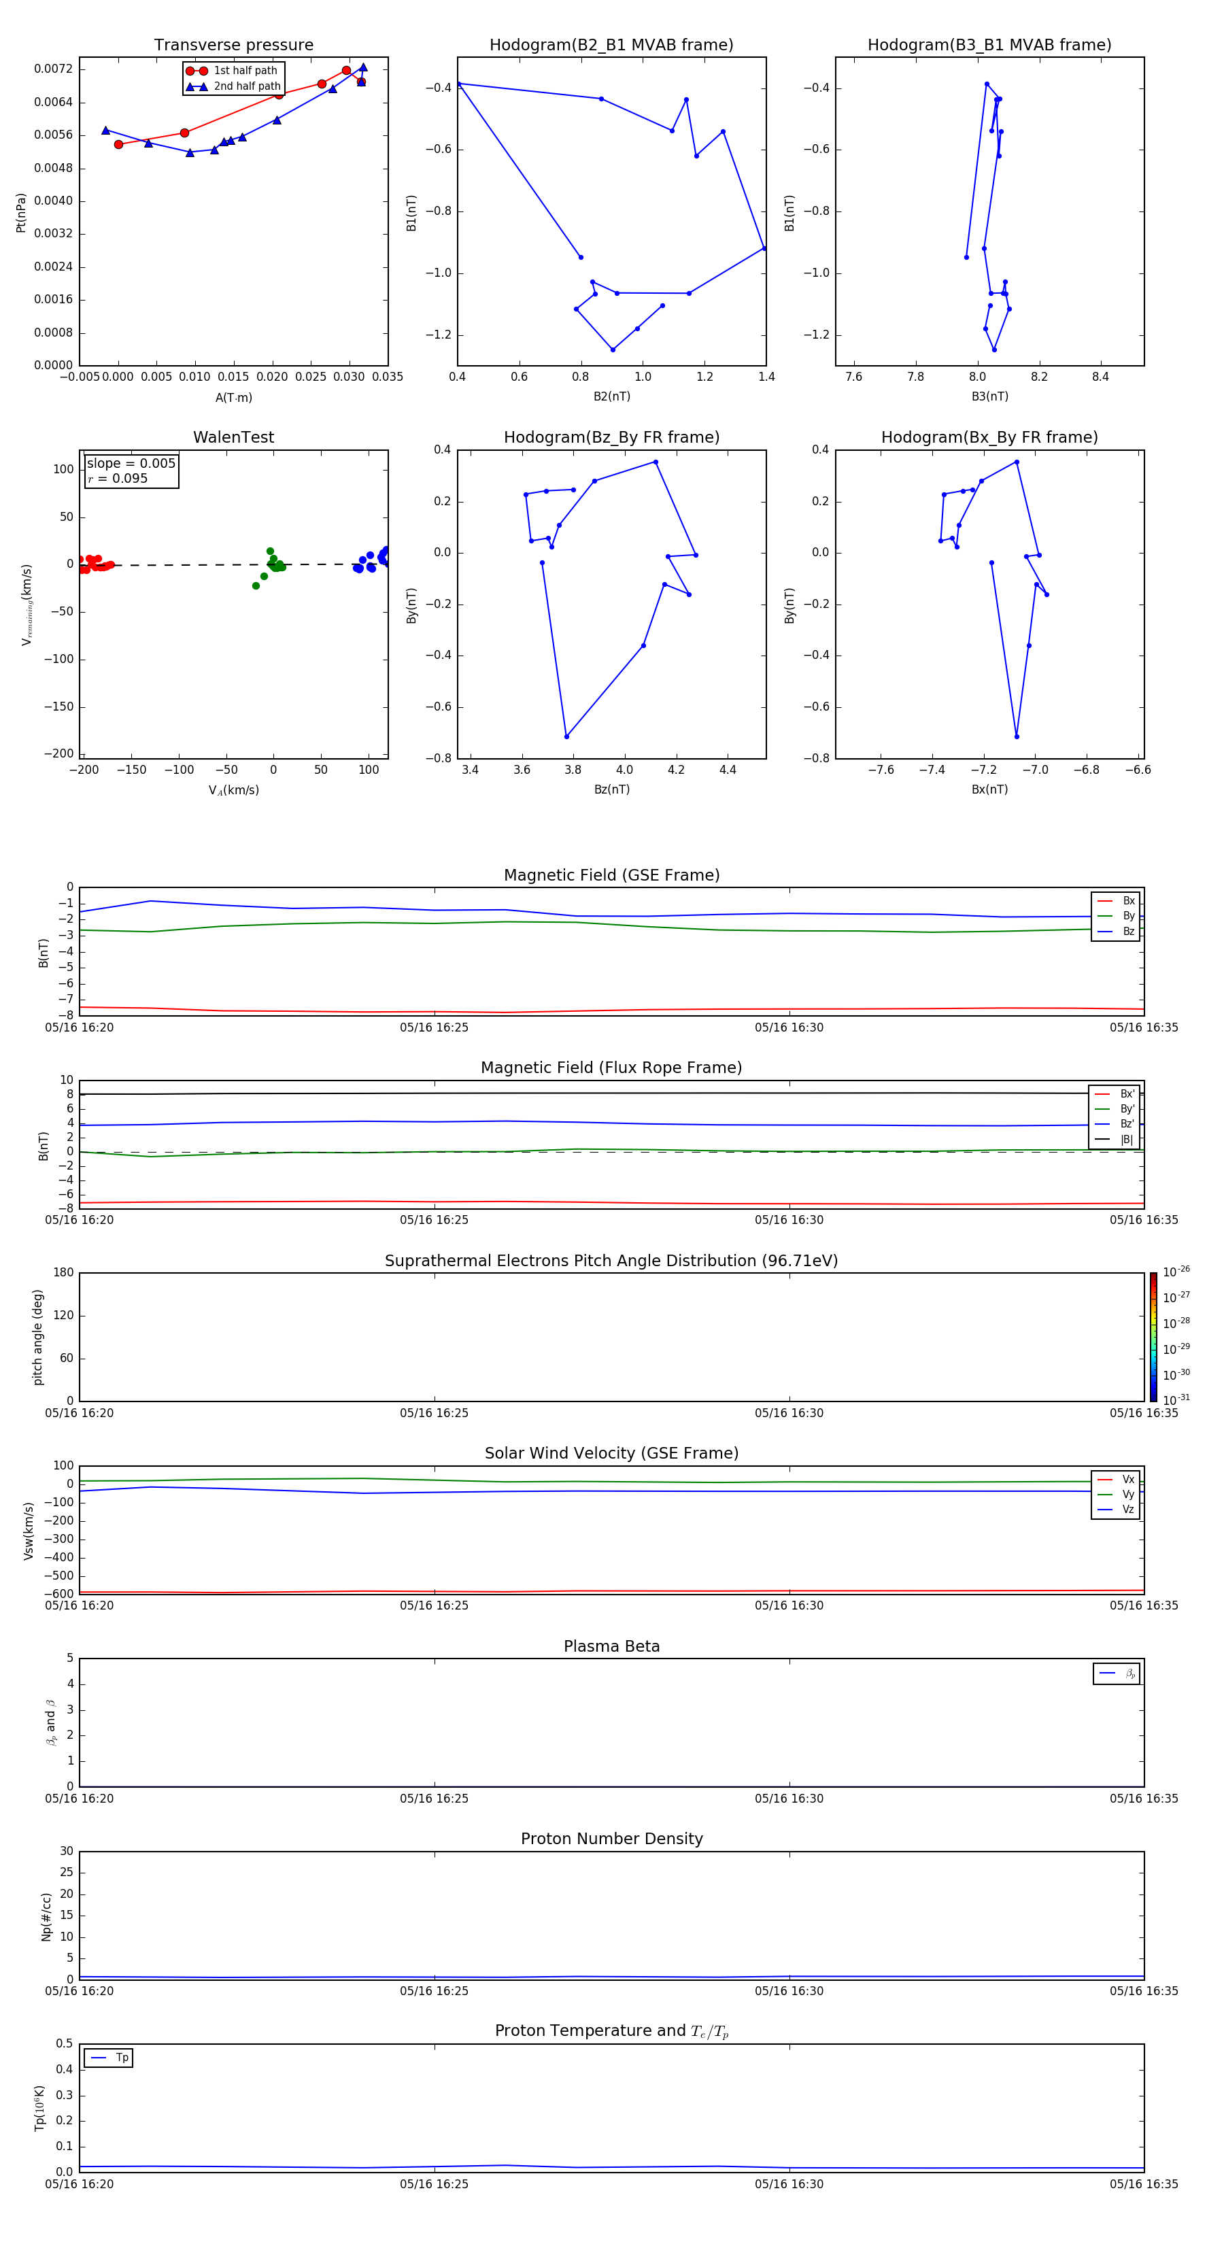Click the 'pitch angle (deg)' axis label
The width and height of the screenshot is (1224, 2244).
click(38, 1337)
